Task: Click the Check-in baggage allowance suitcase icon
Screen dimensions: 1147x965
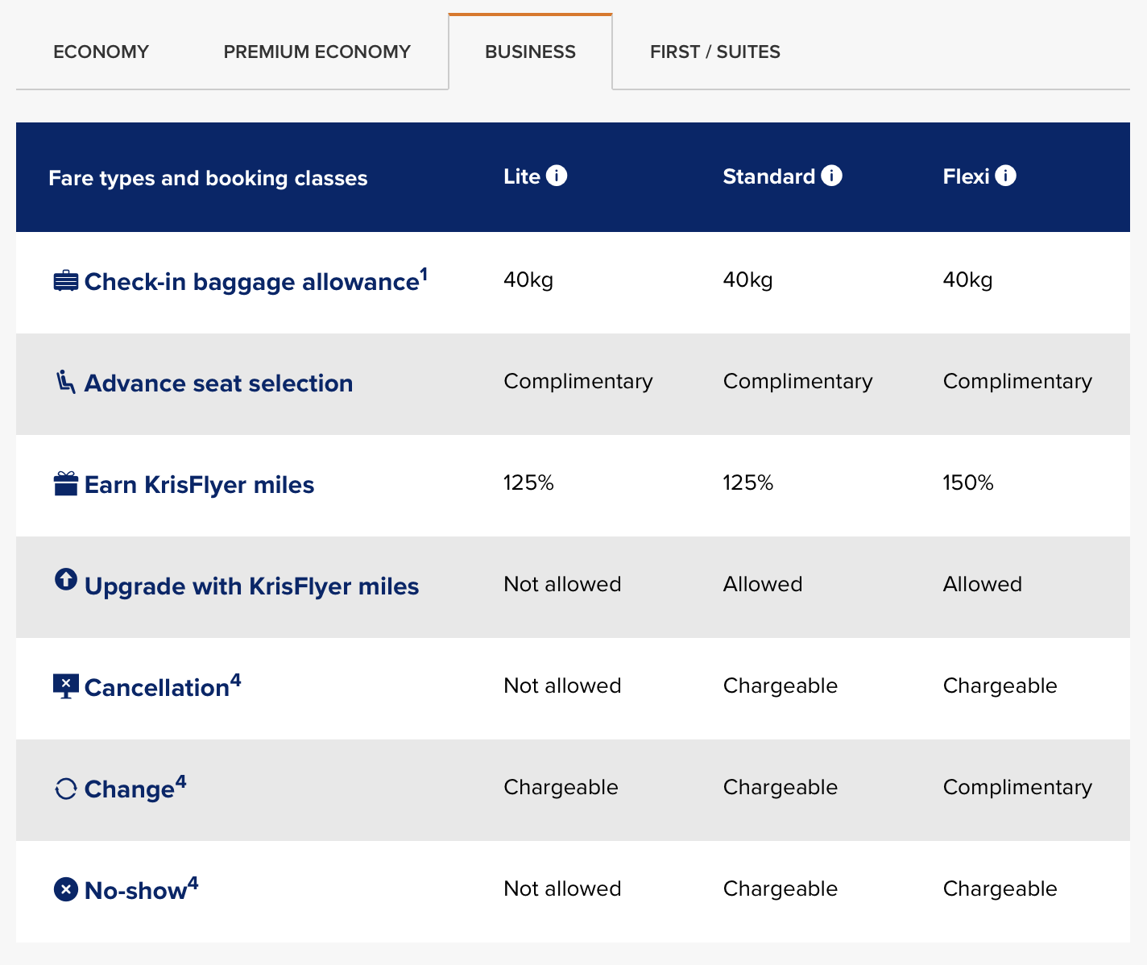Action: (65, 280)
